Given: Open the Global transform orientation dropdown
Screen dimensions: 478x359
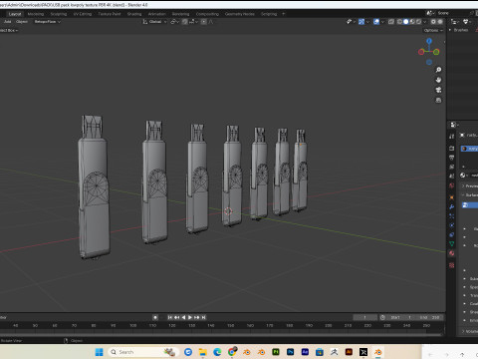Looking at the screenshot, I should click(x=154, y=22).
